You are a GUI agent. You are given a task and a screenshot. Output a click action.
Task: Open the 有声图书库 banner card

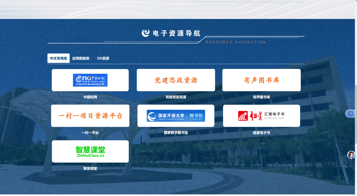point(261,80)
